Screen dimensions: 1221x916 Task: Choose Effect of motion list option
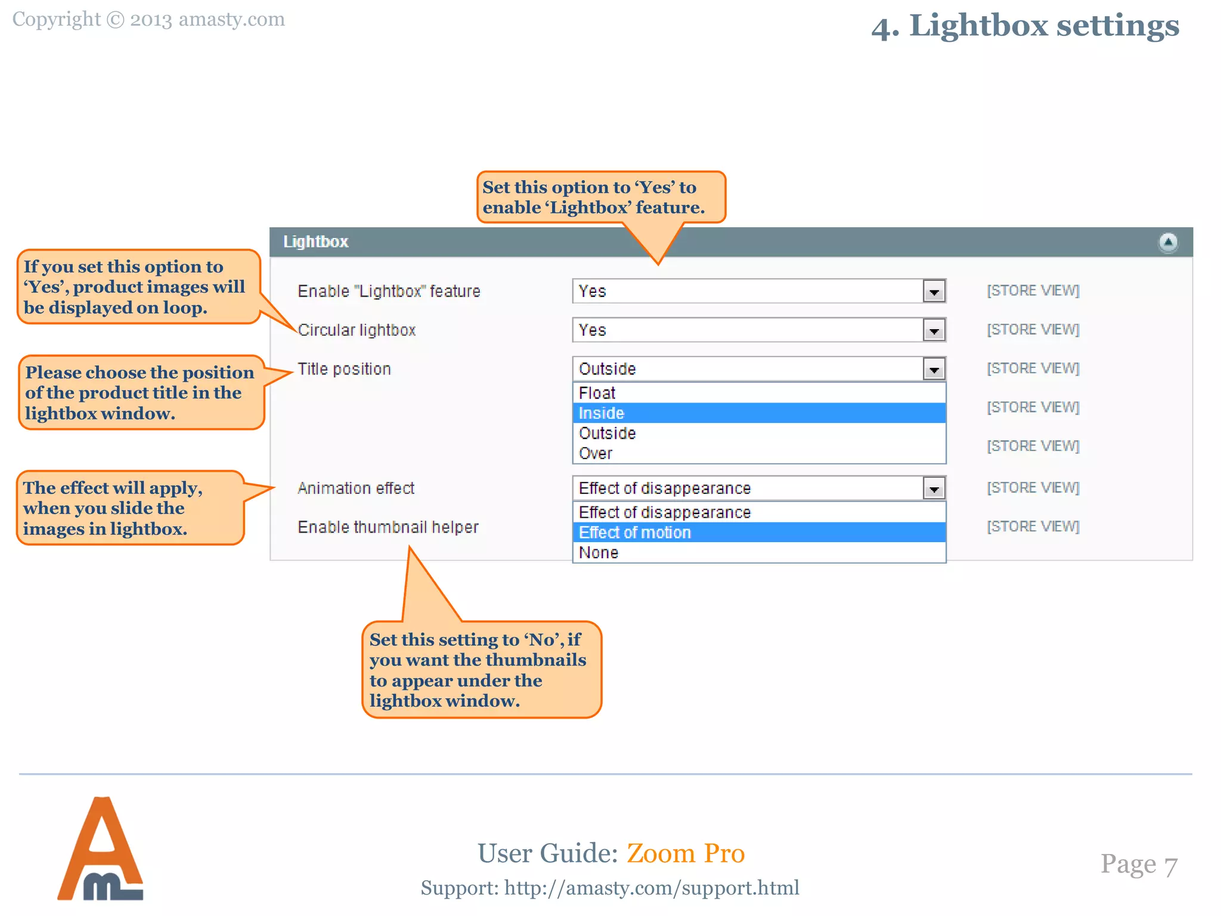759,532
